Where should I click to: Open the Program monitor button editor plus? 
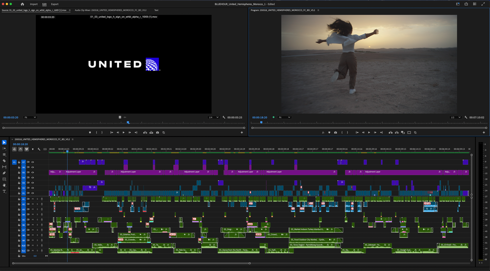tap(484, 133)
